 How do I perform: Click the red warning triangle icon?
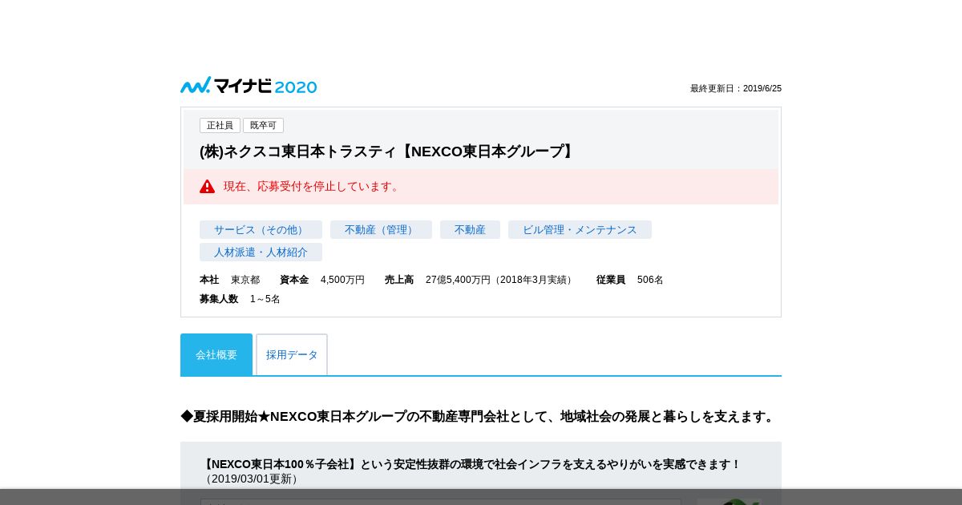(x=207, y=186)
